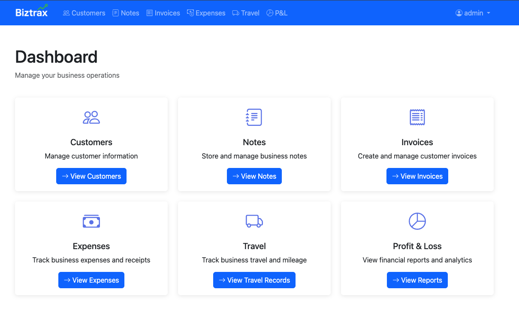Select the Notes icon in the navigation bar

(x=114, y=13)
